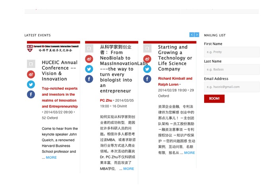Image resolution: width=276 pixels, height=196 pixels.
Task: Click the next events arrow
Action: (x=197, y=35)
